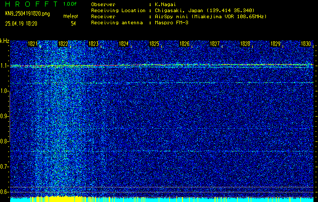Click the date stamp 25.04.19 18:20
The image size is (318, 202).
coord(21,24)
